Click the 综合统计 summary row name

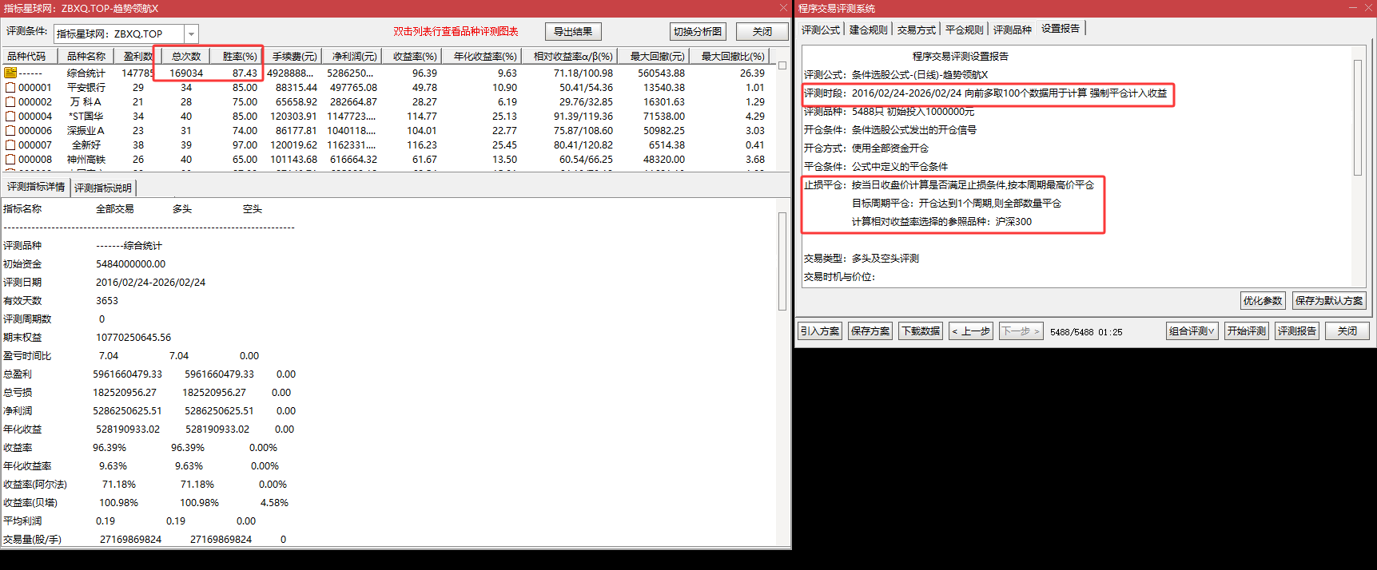pos(86,73)
